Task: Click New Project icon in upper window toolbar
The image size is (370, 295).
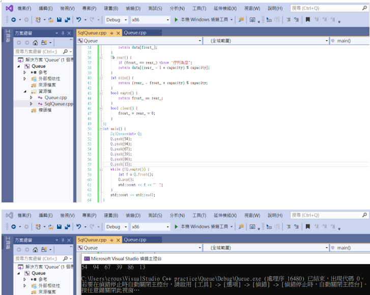Action: [x=38, y=20]
